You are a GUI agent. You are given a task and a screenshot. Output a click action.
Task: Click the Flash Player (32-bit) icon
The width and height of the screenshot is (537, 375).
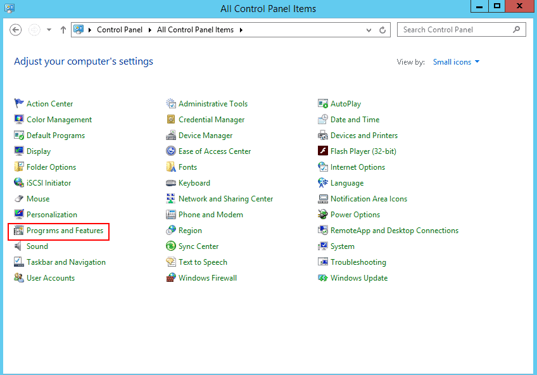tap(322, 151)
